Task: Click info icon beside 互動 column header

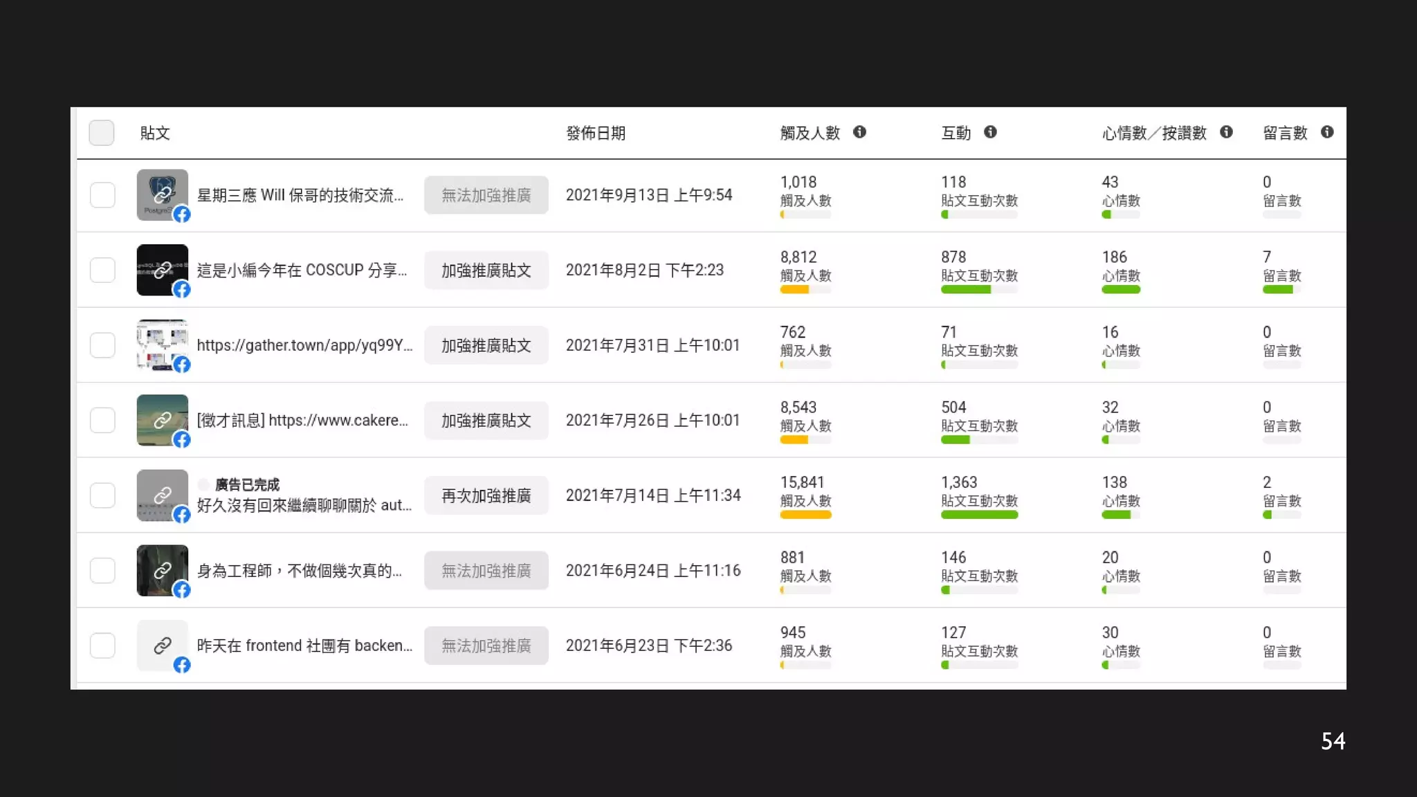Action: tap(990, 132)
